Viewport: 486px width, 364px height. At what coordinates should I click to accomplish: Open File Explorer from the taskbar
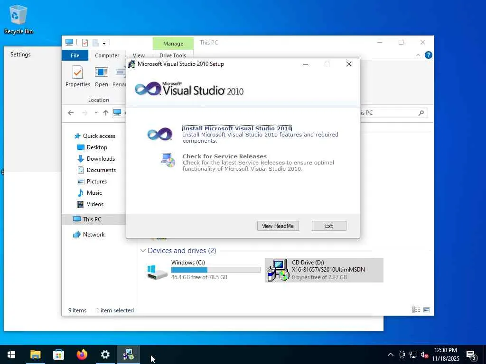pos(35,355)
